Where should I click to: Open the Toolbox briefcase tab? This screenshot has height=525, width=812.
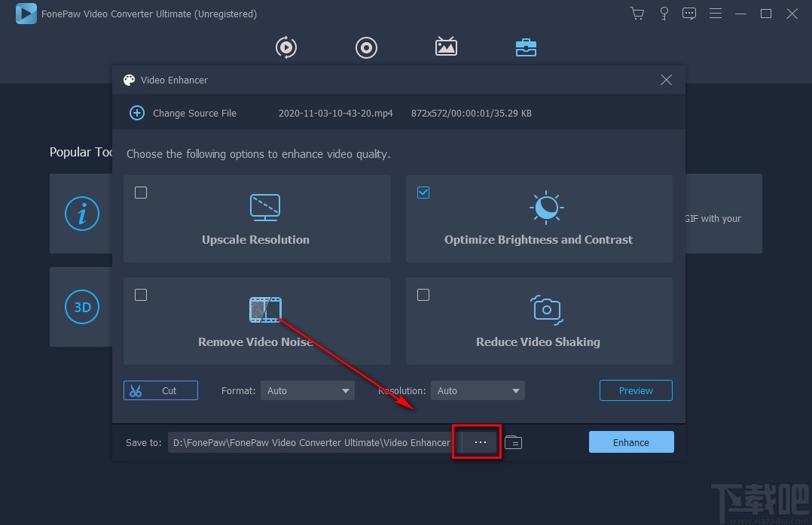coord(526,47)
